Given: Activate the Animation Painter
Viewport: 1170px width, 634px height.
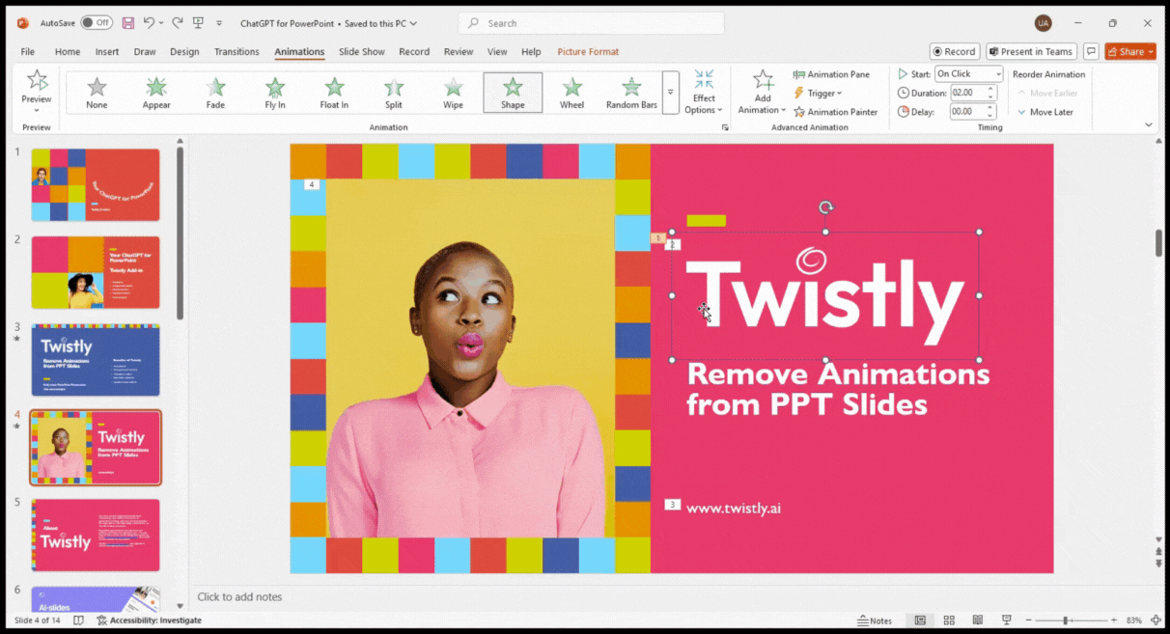Looking at the screenshot, I should pyautogui.click(x=835, y=112).
